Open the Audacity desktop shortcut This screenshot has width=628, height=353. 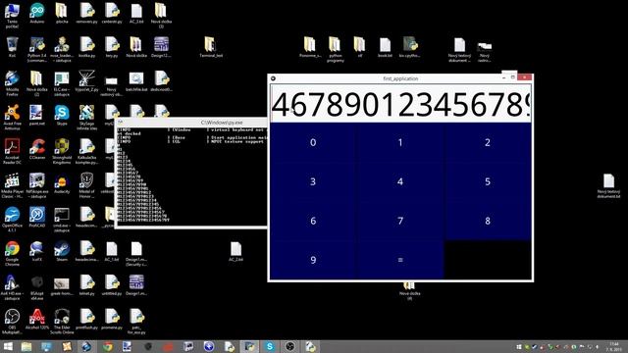pos(62,183)
